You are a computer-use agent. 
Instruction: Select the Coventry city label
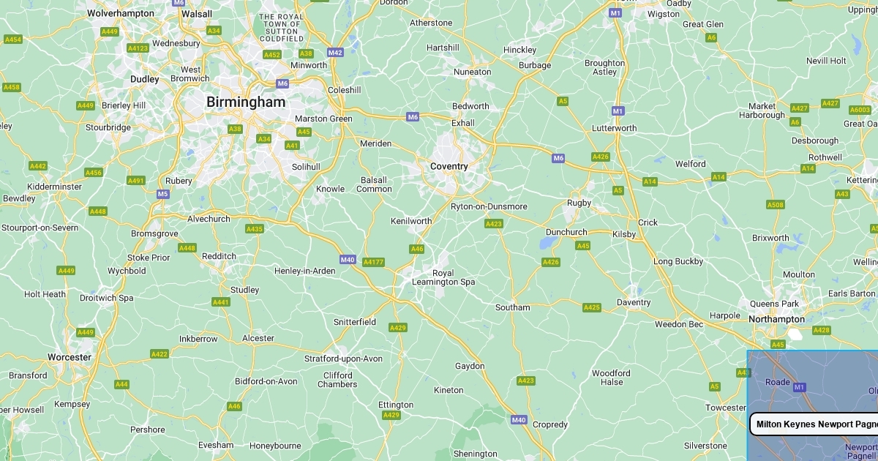449,166
